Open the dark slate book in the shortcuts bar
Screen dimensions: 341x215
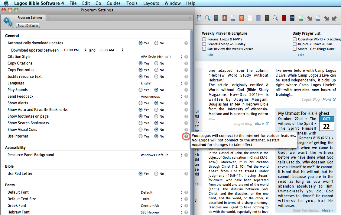(x=216, y=18)
